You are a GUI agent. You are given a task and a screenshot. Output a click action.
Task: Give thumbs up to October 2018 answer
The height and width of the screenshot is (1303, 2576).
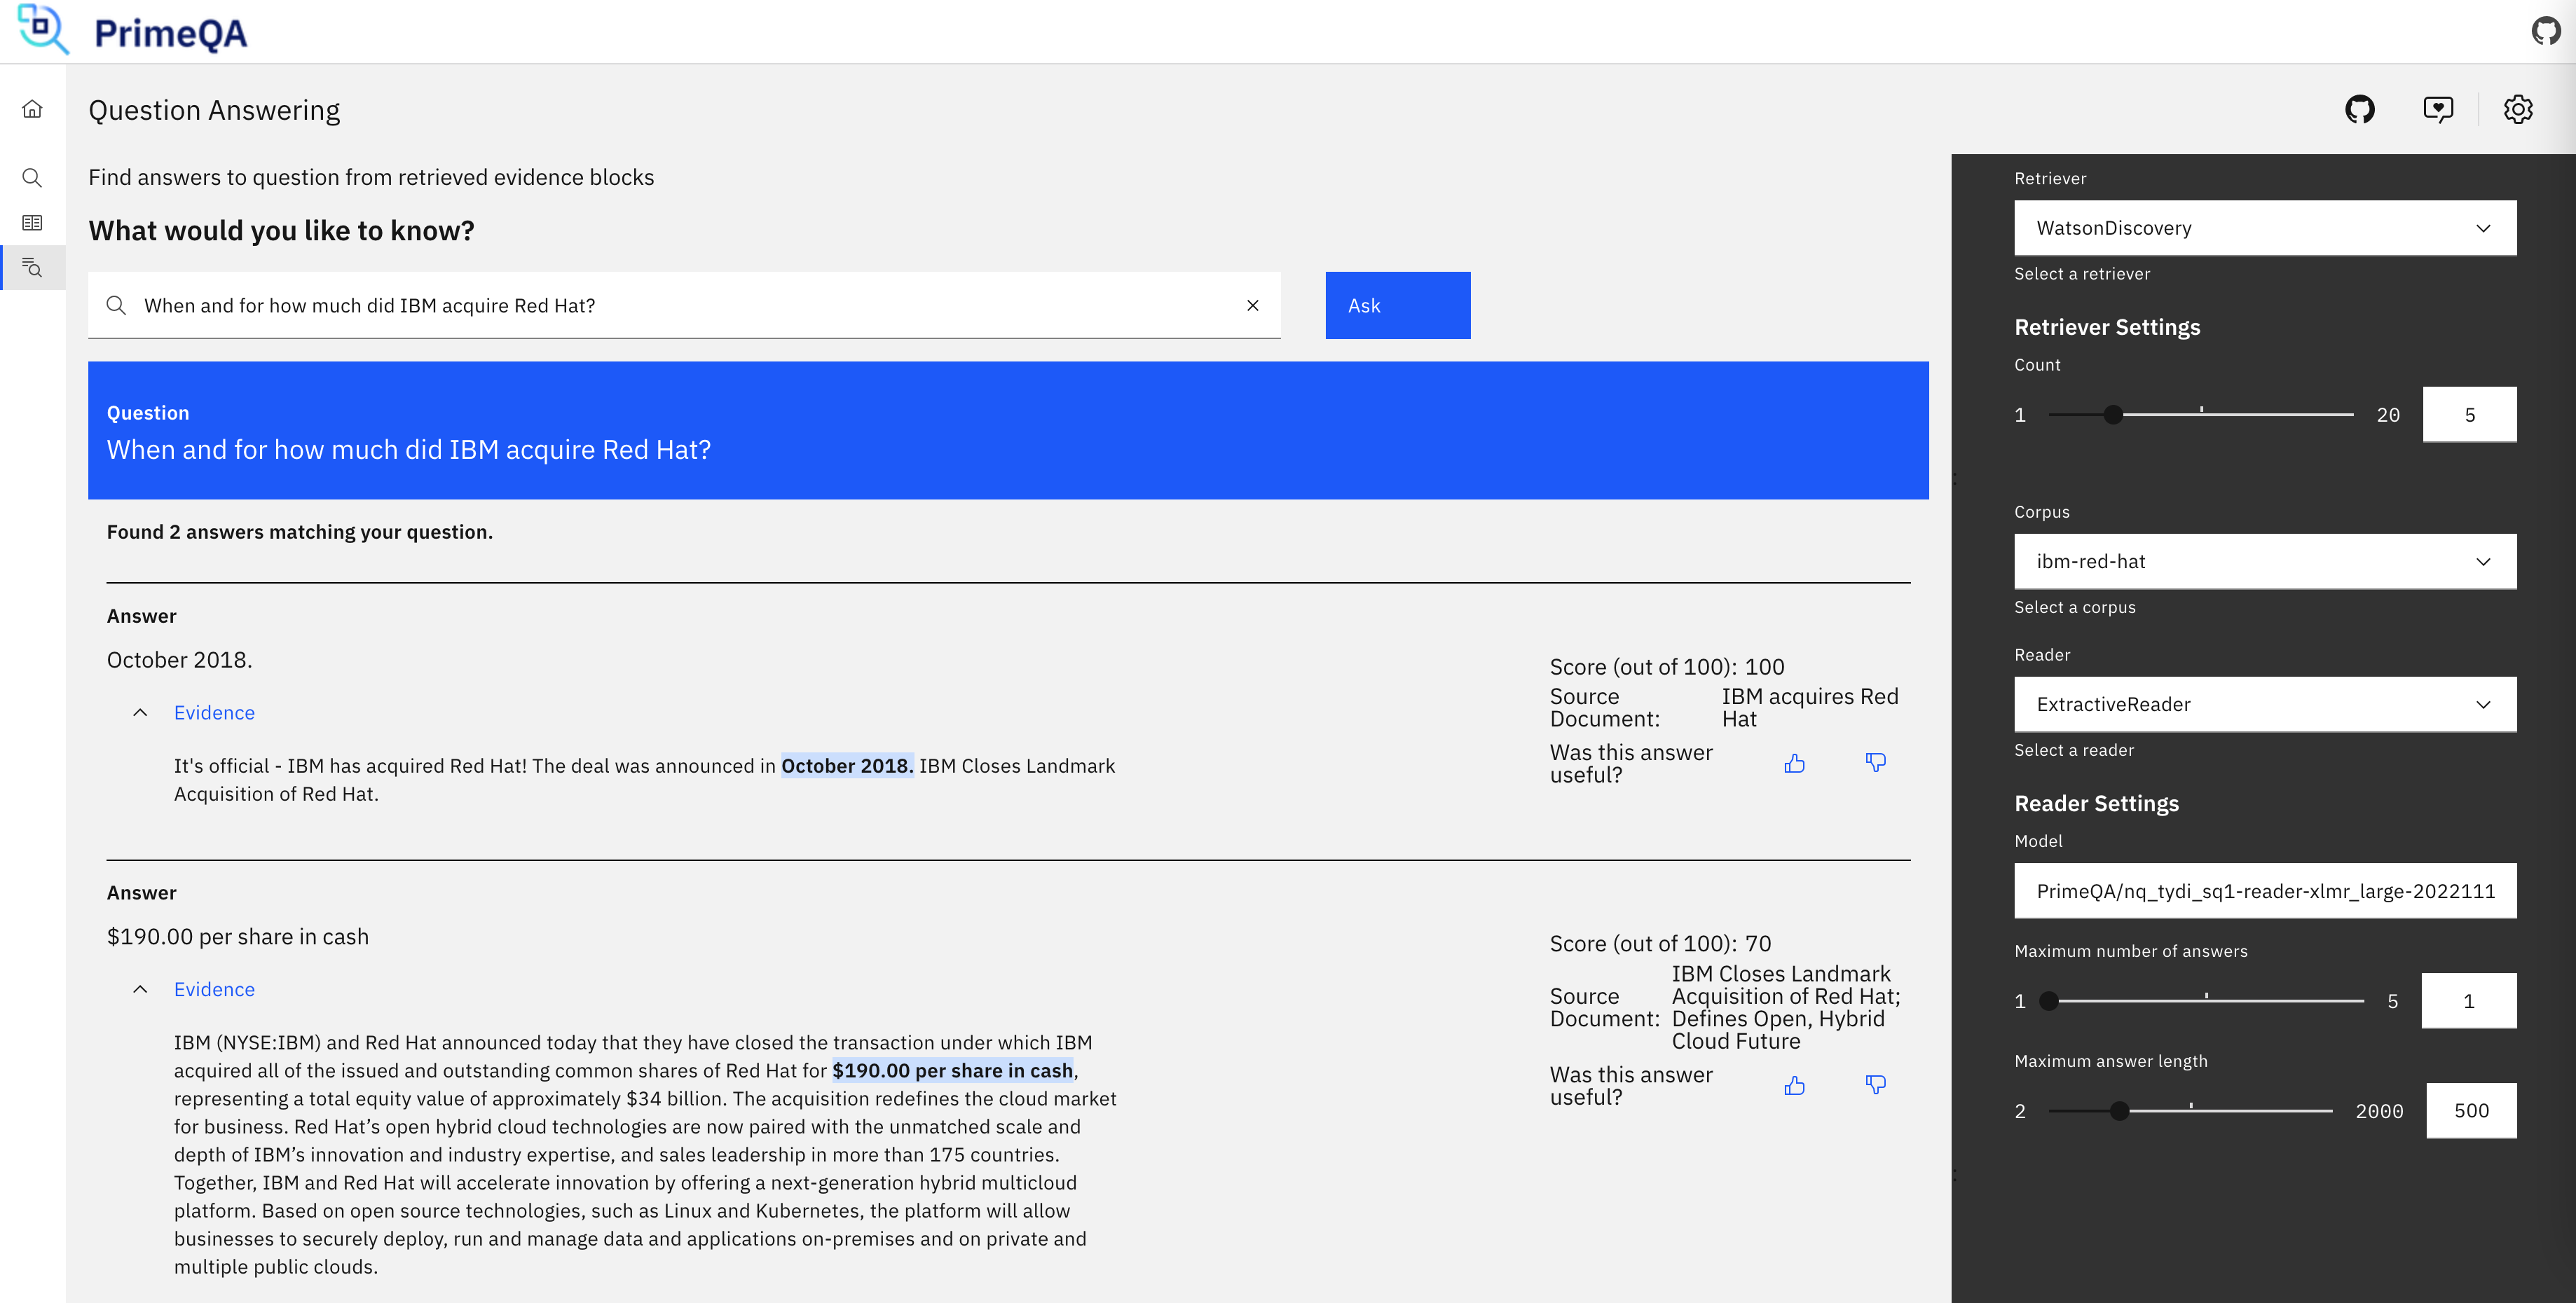(x=1795, y=764)
